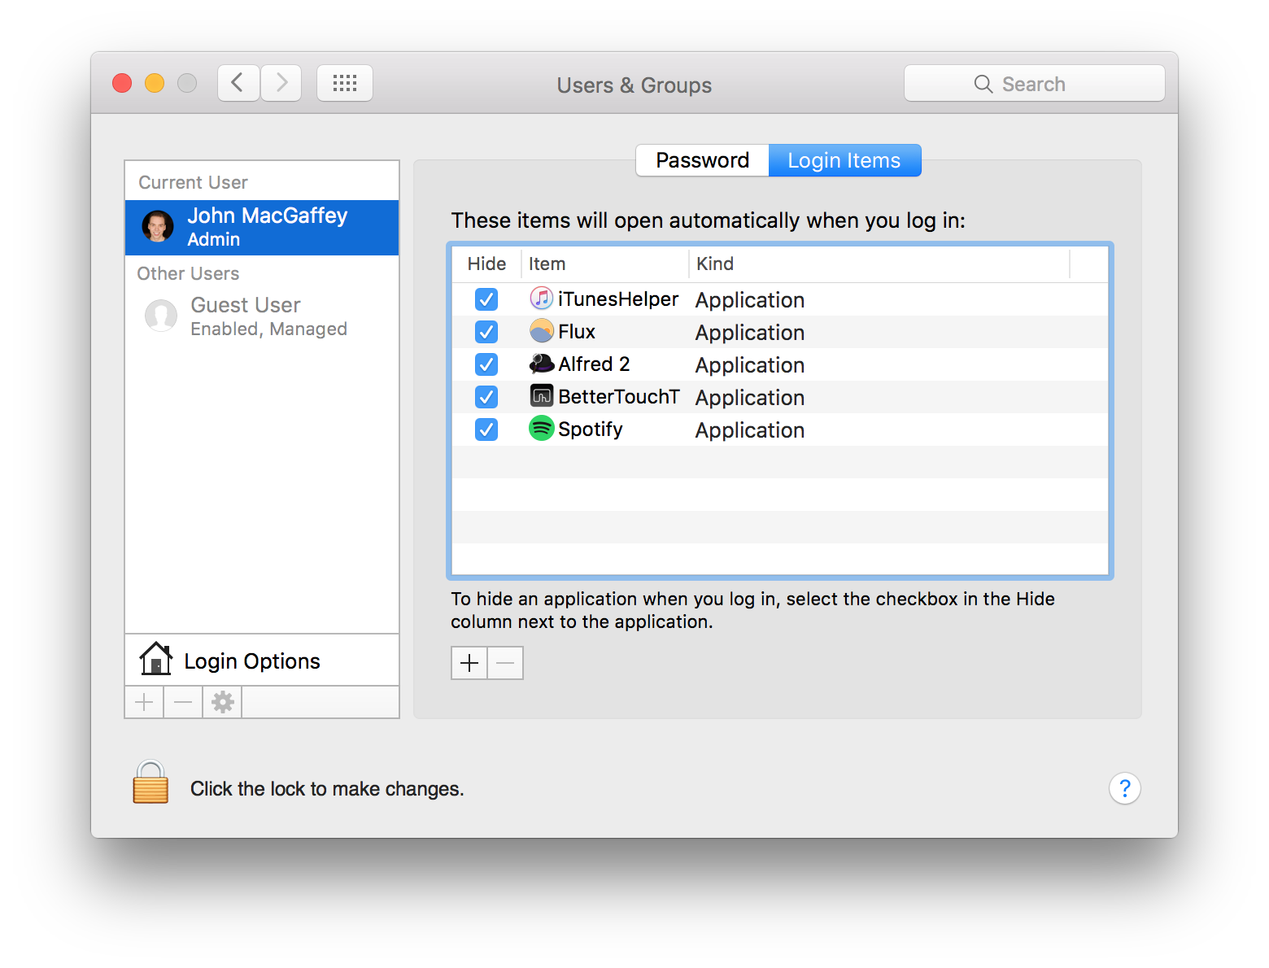This screenshot has height=968, width=1269.
Task: Click the 'Click the lock to make changes' text
Action: tap(327, 788)
